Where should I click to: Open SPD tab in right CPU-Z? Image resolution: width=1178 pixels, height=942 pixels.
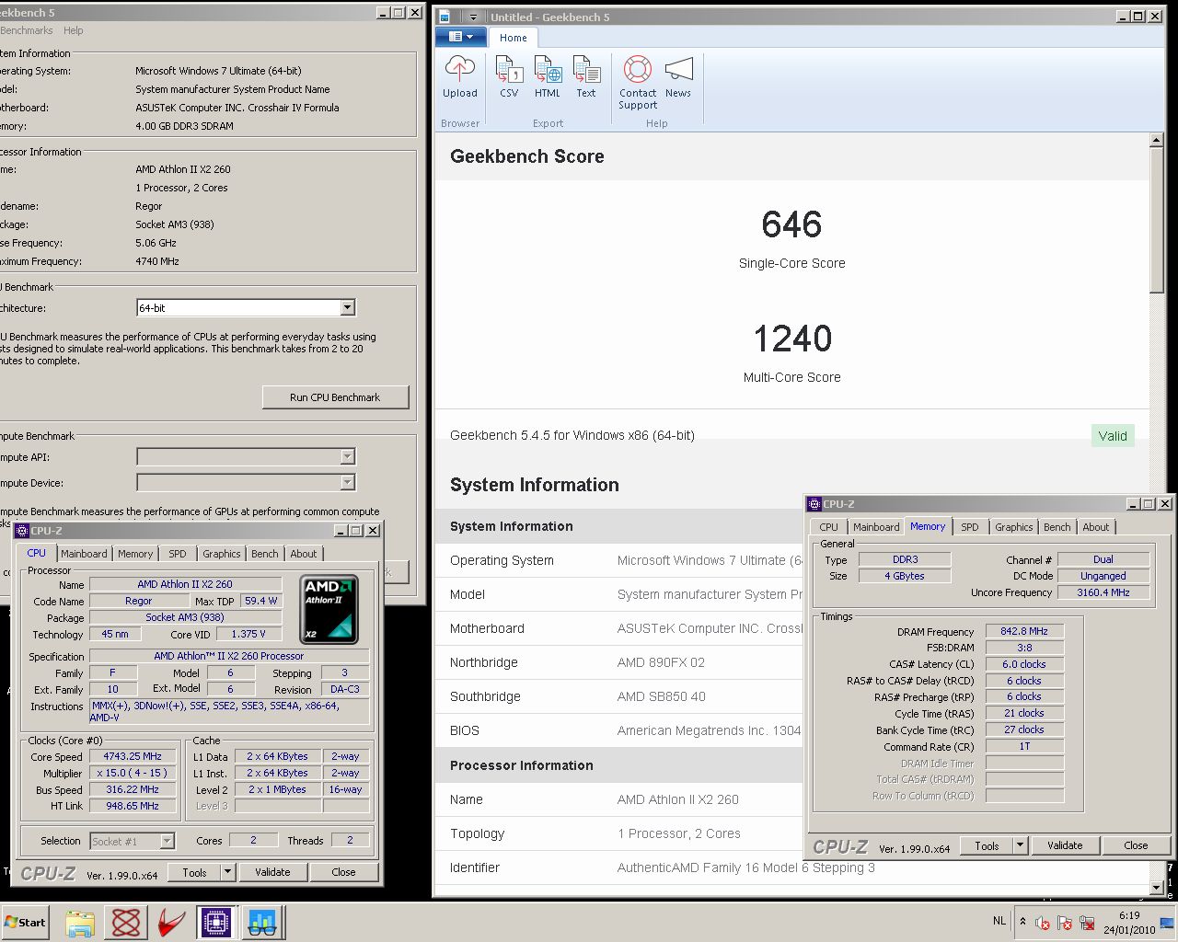970,527
